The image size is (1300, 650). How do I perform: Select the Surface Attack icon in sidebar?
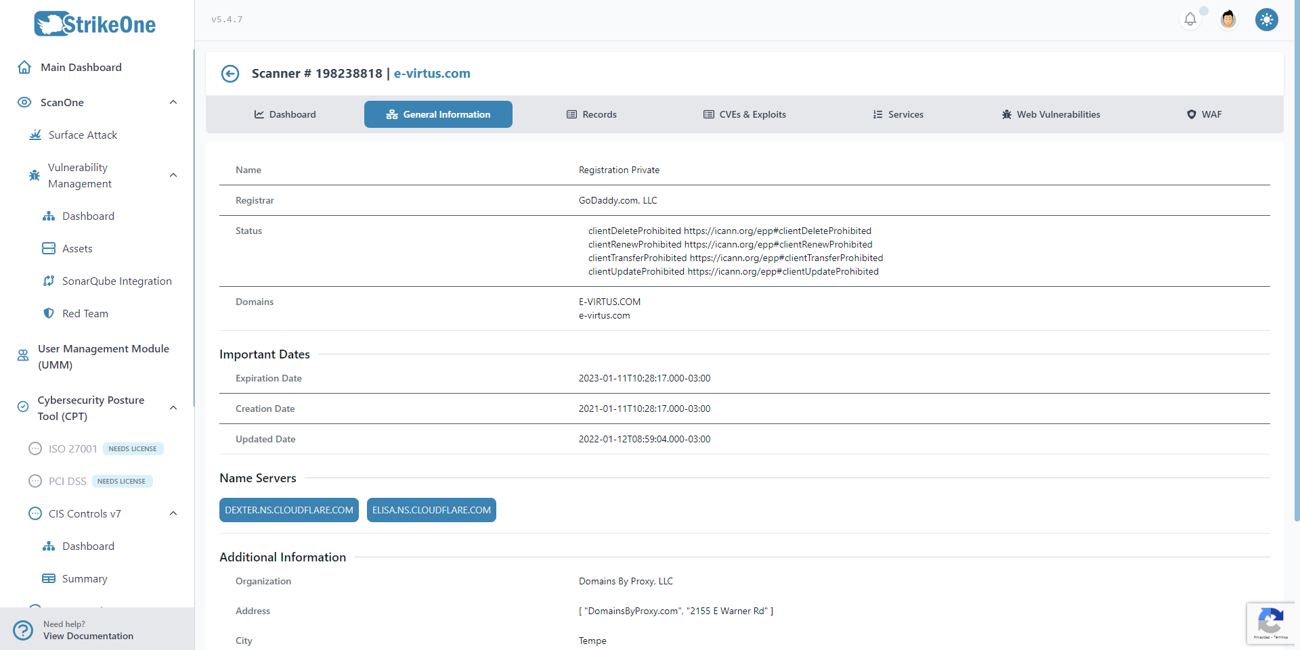tap(35, 135)
